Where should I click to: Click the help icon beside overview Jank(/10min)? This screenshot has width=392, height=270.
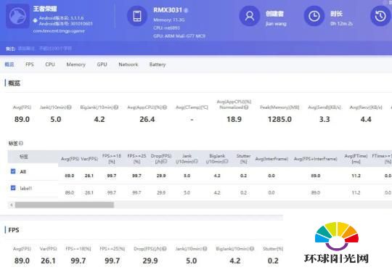tap(69, 107)
